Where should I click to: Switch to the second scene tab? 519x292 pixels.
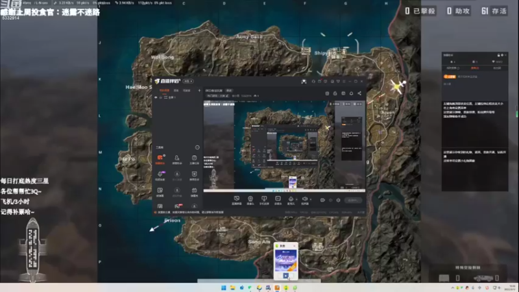pyautogui.click(x=176, y=90)
